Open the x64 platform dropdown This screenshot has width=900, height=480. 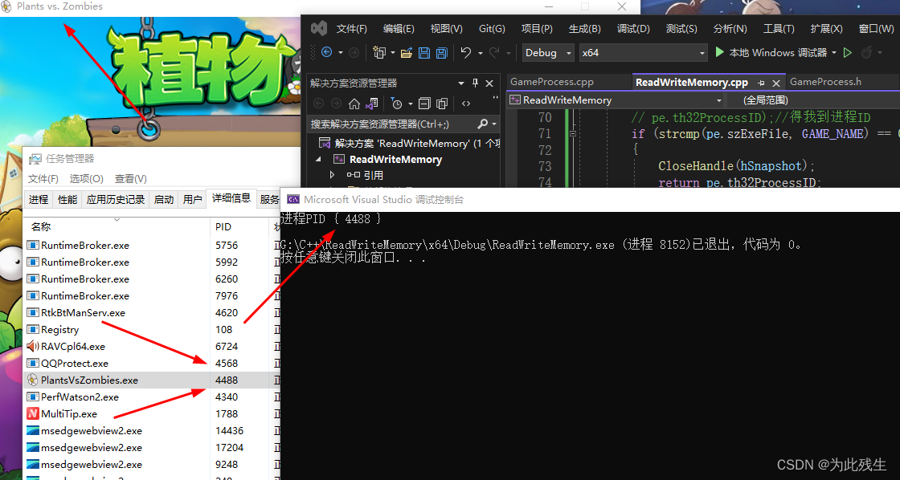643,53
